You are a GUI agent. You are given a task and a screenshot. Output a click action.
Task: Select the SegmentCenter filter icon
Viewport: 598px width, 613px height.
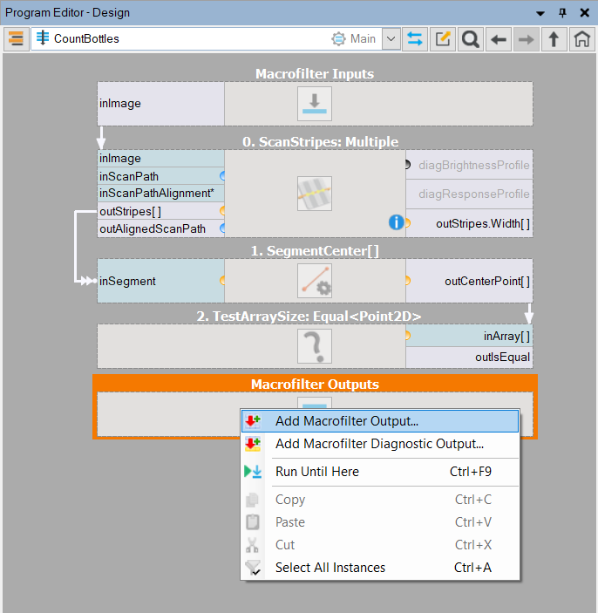pos(314,281)
